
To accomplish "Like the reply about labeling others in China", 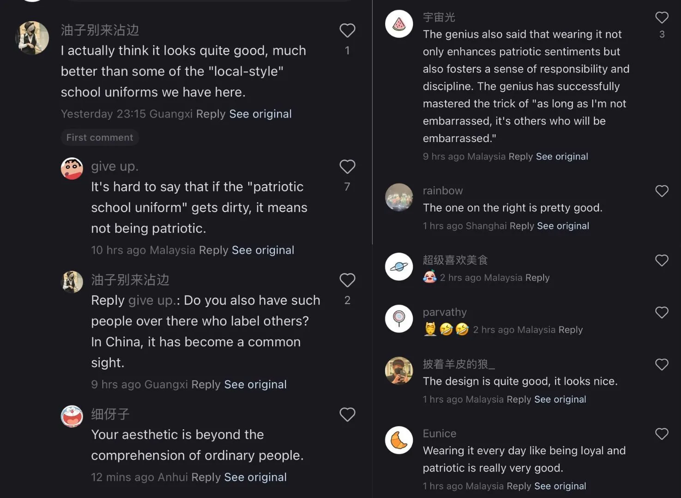I will [x=347, y=280].
